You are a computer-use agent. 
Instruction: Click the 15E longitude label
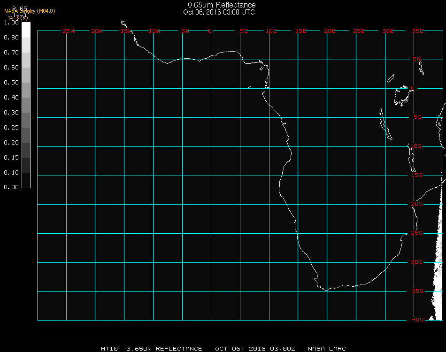300,31
